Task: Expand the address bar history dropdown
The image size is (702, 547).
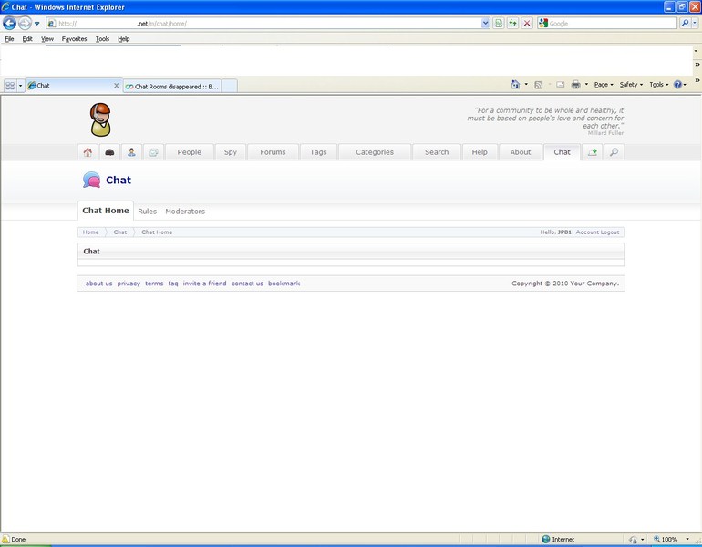Action: (485, 24)
